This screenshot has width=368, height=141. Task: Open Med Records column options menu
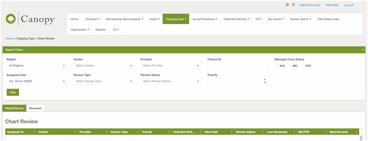(357, 132)
